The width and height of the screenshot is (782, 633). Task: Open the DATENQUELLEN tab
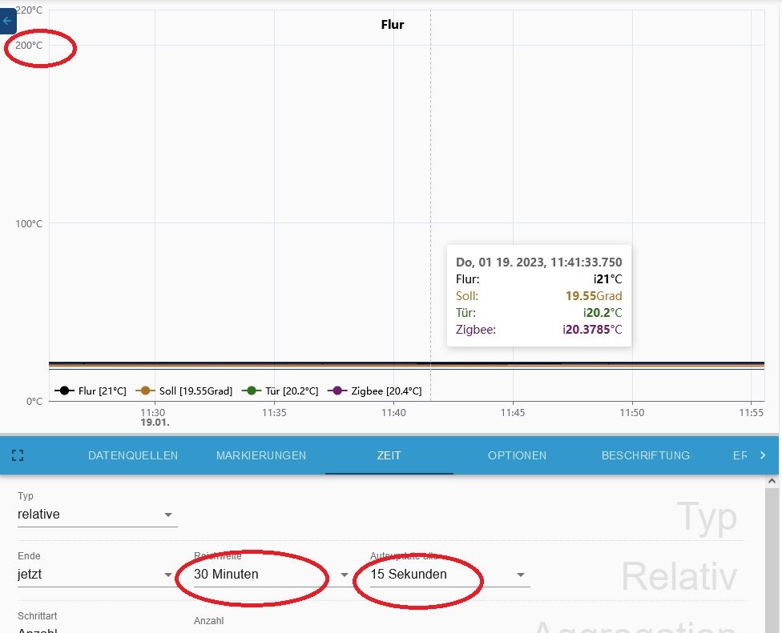pyautogui.click(x=133, y=455)
